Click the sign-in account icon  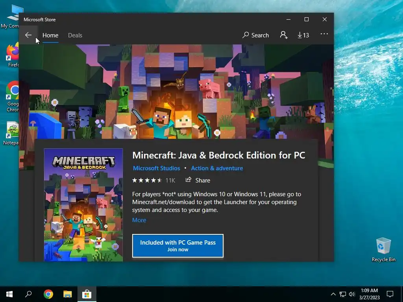click(283, 35)
